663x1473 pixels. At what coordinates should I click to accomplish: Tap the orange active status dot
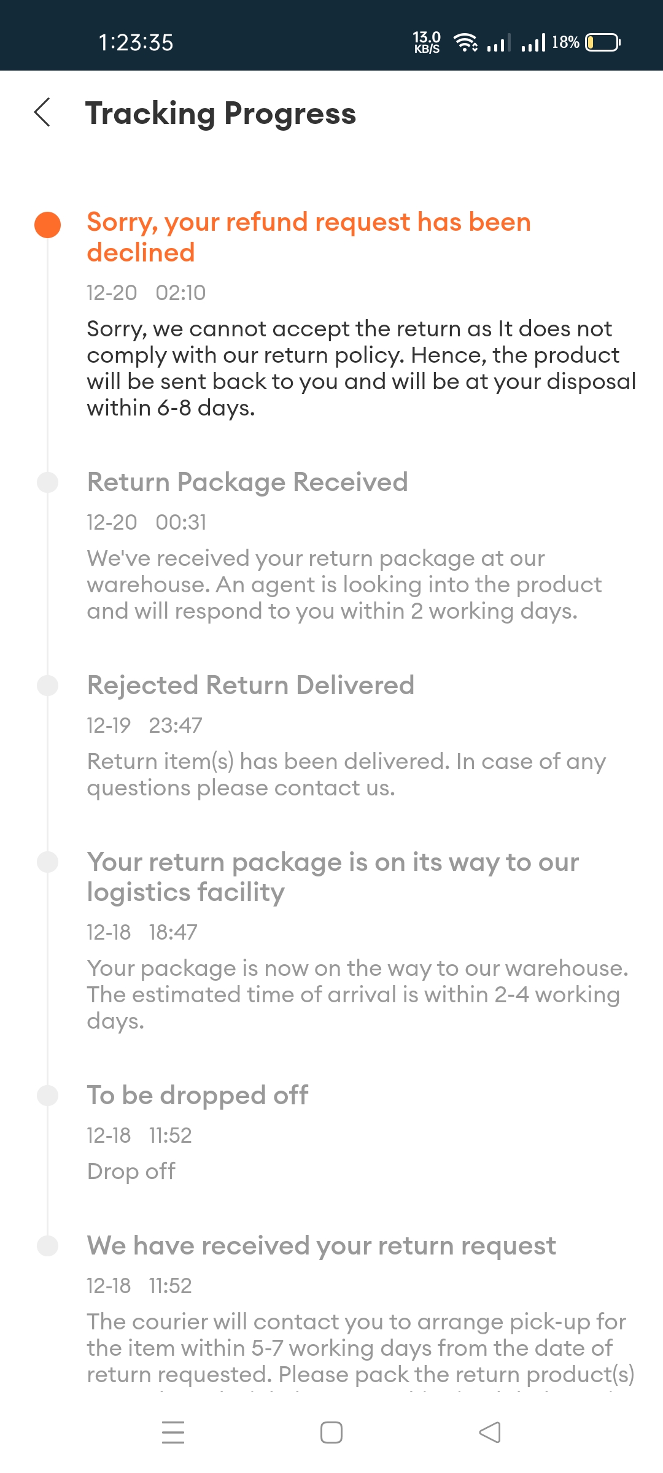point(47,225)
